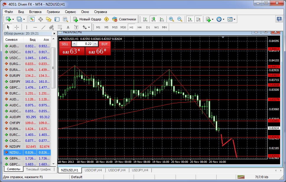Switch chart to candlestick display mode
Viewport: 286px width, 182px height.
click(x=153, y=19)
